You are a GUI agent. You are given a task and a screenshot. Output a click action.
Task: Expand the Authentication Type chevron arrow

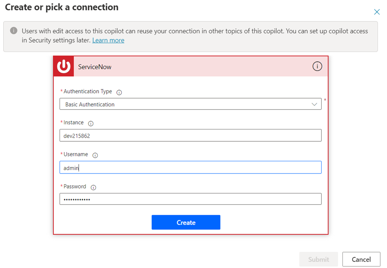(x=314, y=104)
